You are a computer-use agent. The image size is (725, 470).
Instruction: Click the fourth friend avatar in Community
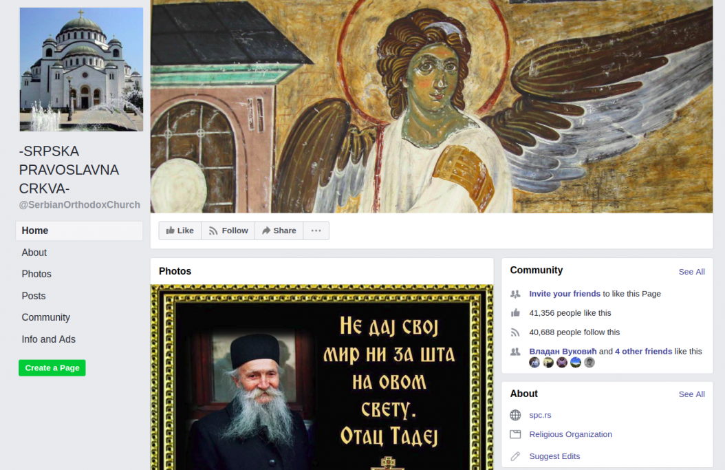pos(576,363)
